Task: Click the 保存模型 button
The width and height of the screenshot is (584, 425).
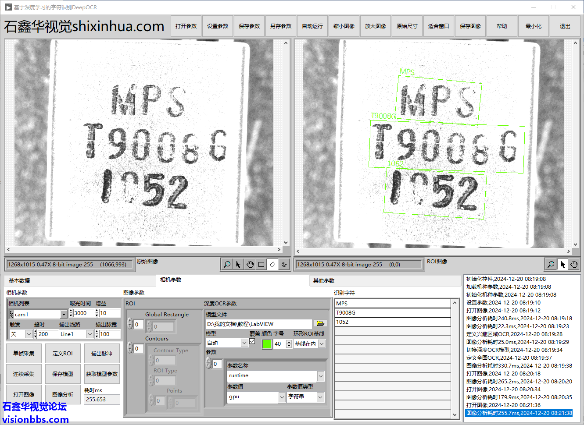Action: click(x=63, y=374)
